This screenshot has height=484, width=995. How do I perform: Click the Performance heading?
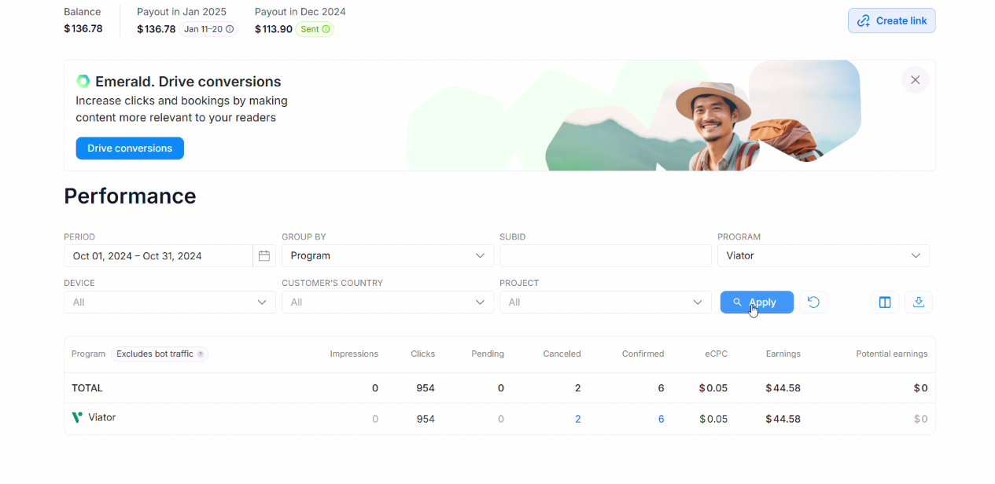tap(130, 196)
